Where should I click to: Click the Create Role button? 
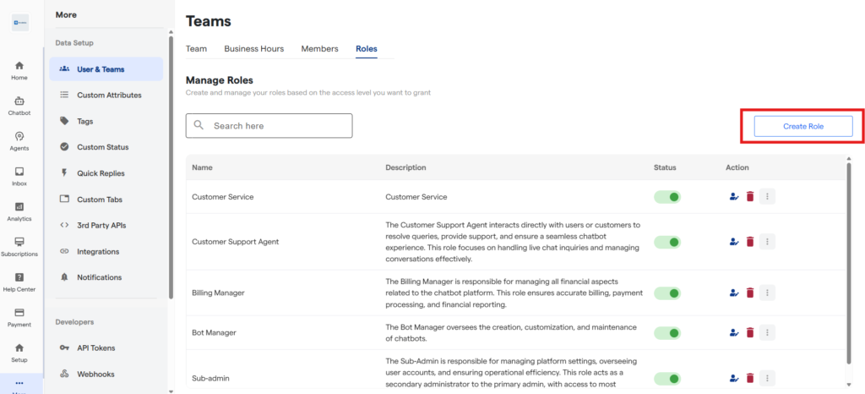tap(802, 126)
